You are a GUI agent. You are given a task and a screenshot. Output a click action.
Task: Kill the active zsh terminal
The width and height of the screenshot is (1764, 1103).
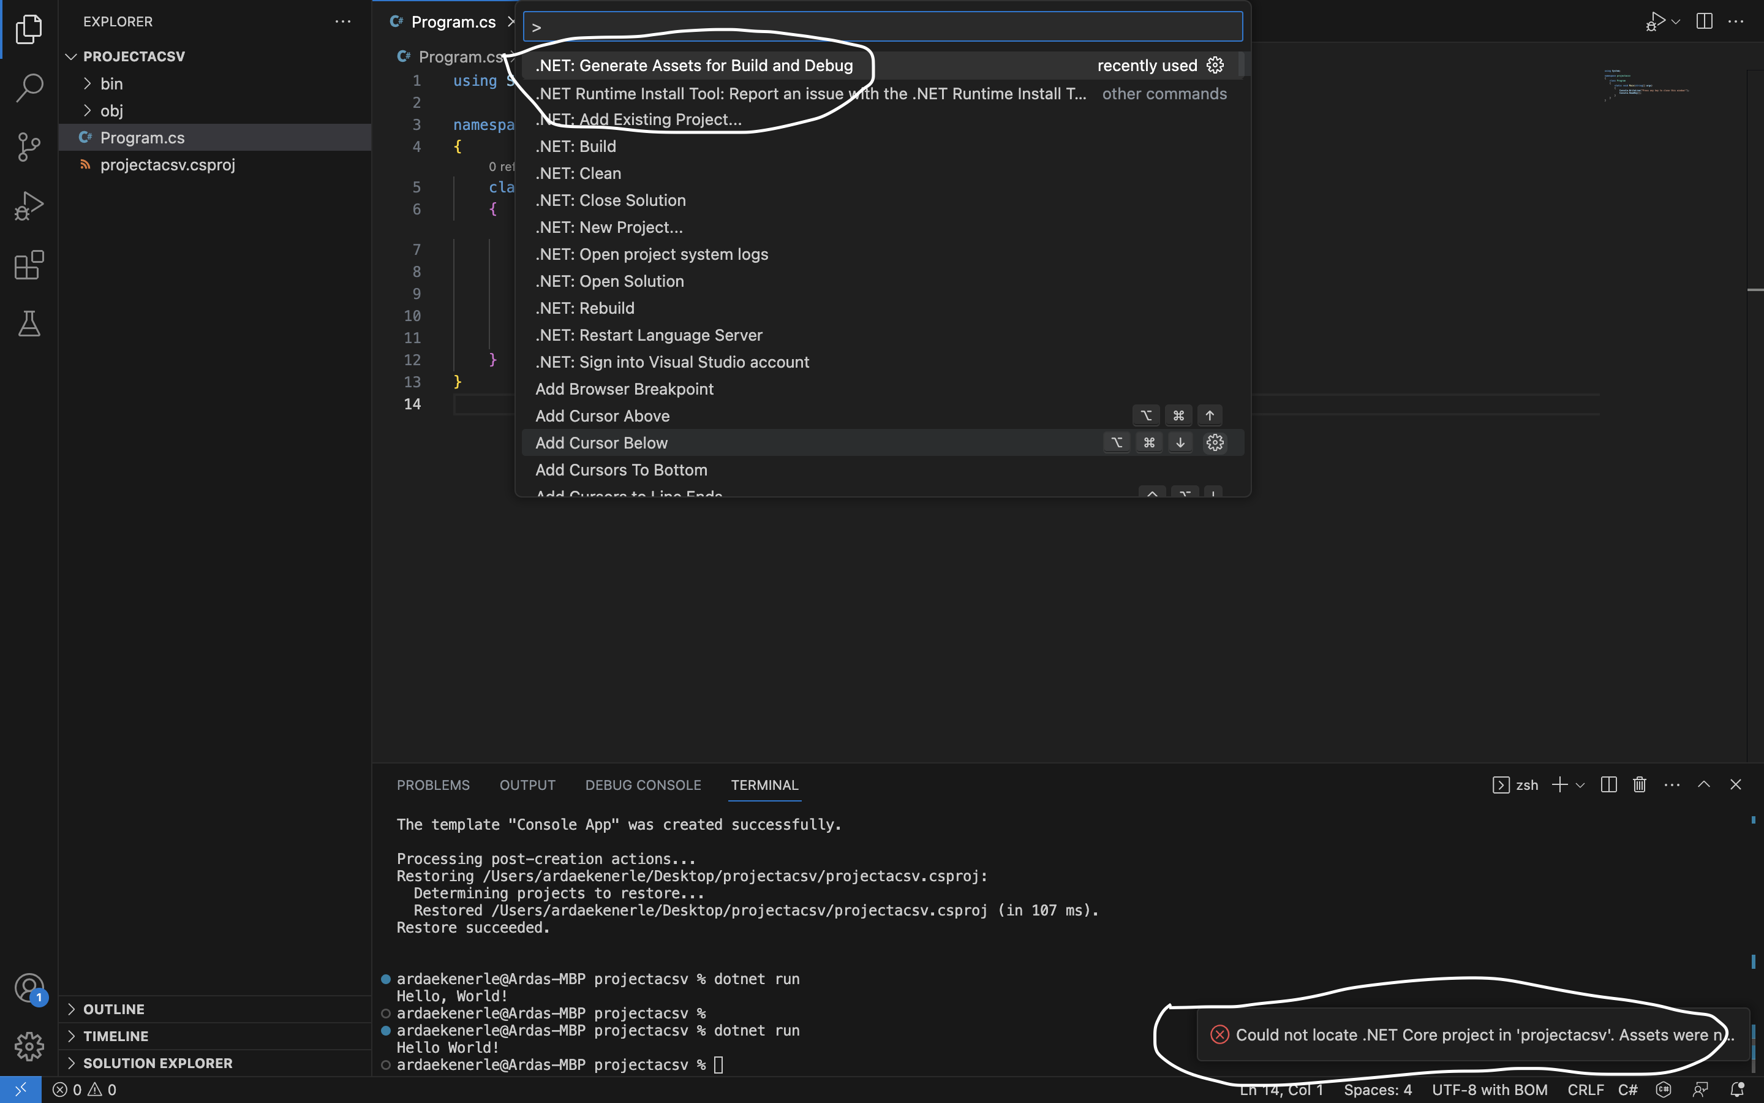tap(1638, 784)
